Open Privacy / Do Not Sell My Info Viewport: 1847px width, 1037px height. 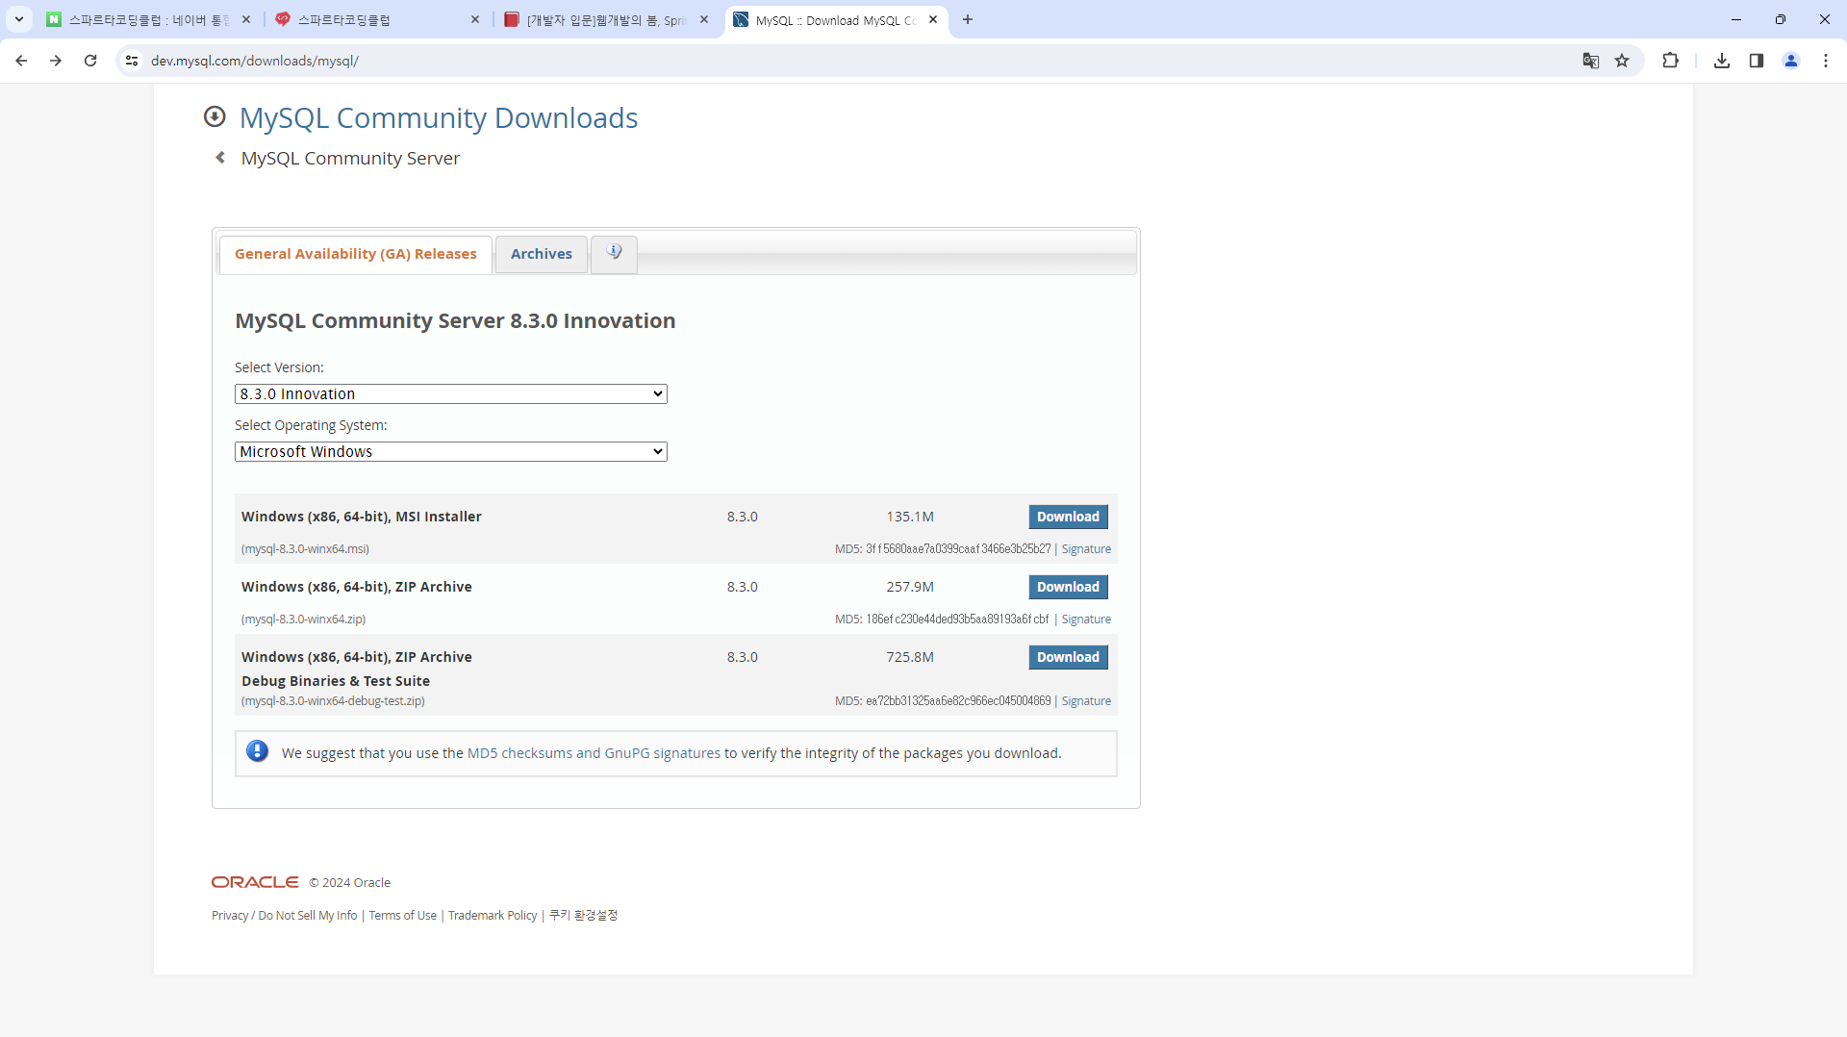[x=284, y=916]
